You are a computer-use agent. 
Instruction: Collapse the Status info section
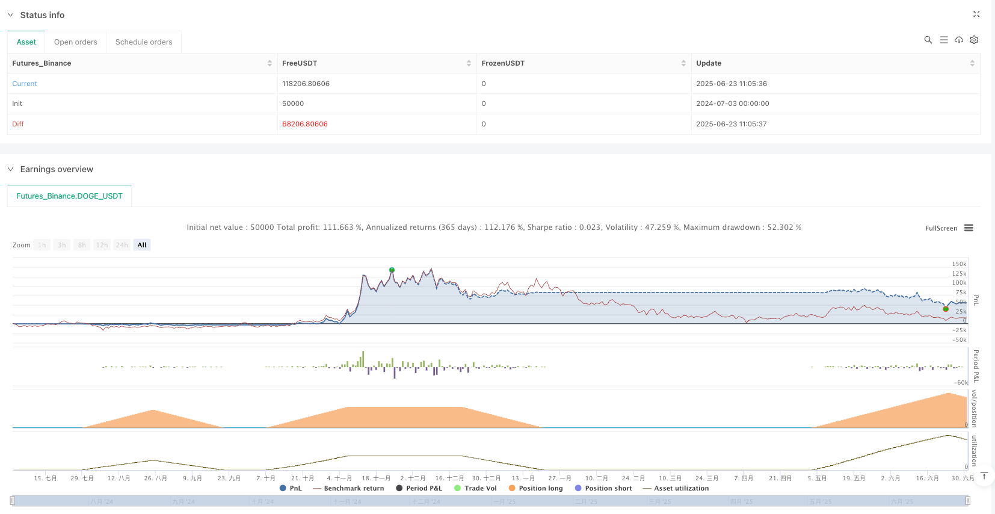pos(10,15)
